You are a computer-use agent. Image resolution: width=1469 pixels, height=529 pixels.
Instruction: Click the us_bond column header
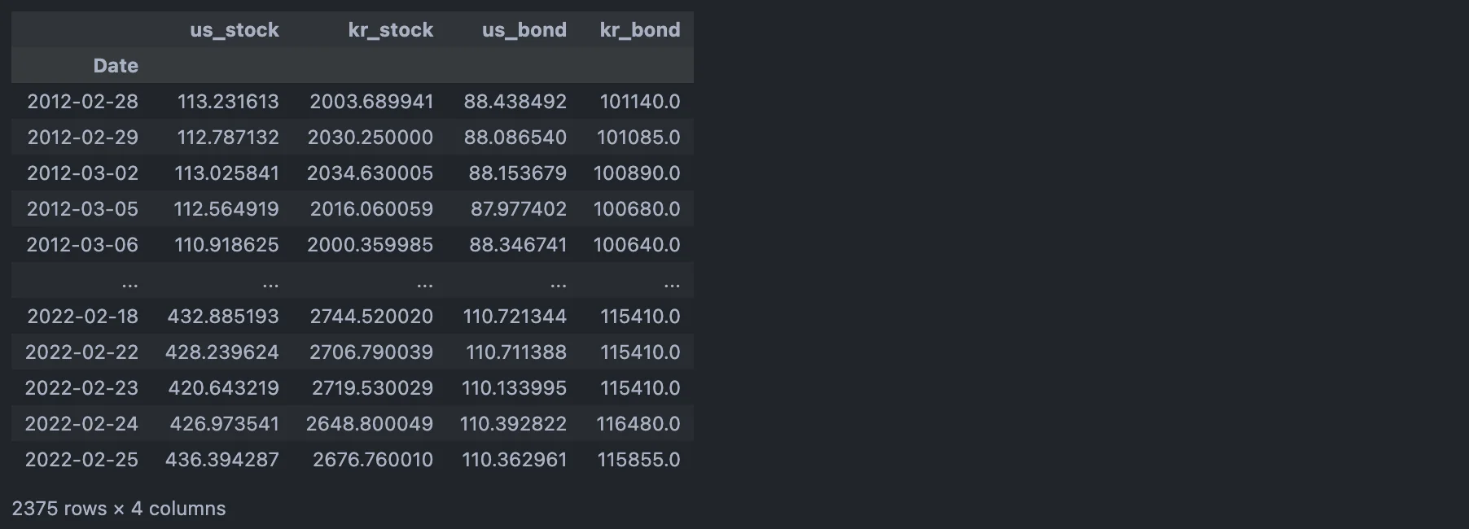[x=524, y=30]
